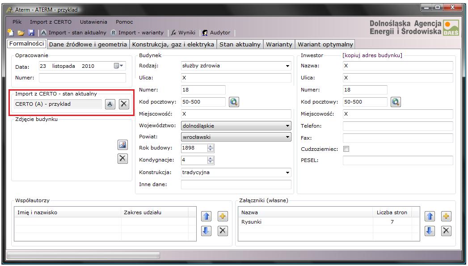This screenshot has height=266, width=468.
Task: Click the Liczba stron column header
Action: click(x=392, y=212)
